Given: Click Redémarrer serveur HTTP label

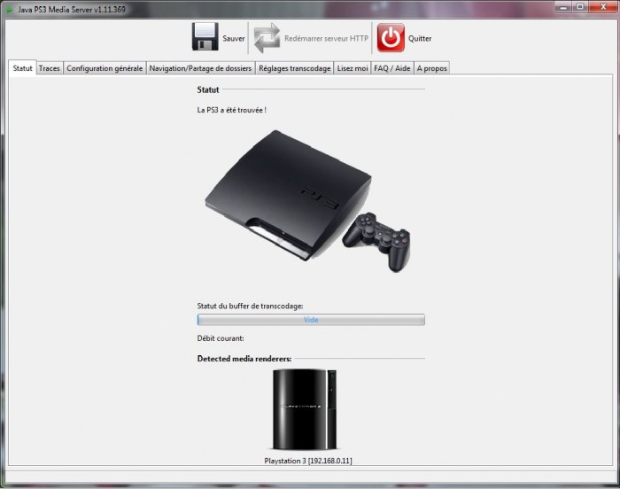Looking at the screenshot, I should (x=326, y=38).
